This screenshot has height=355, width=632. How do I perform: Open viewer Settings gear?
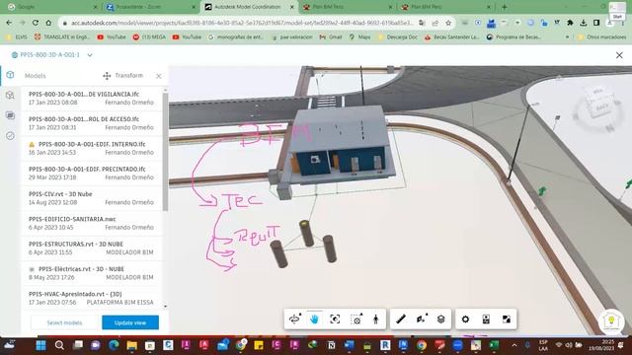tap(465, 319)
